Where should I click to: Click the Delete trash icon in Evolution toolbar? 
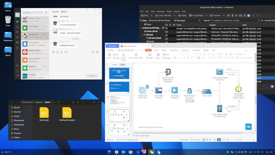click(x=232, y=15)
